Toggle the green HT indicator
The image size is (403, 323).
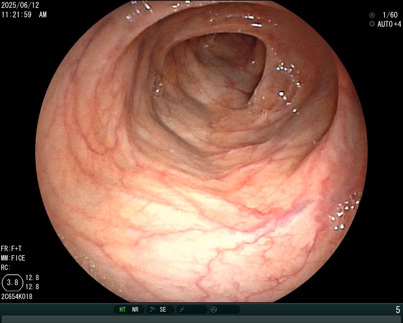coord(122,309)
